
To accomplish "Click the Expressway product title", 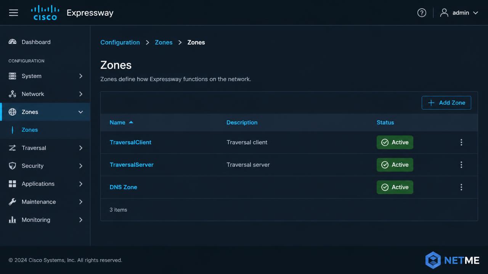I will tap(90, 13).
